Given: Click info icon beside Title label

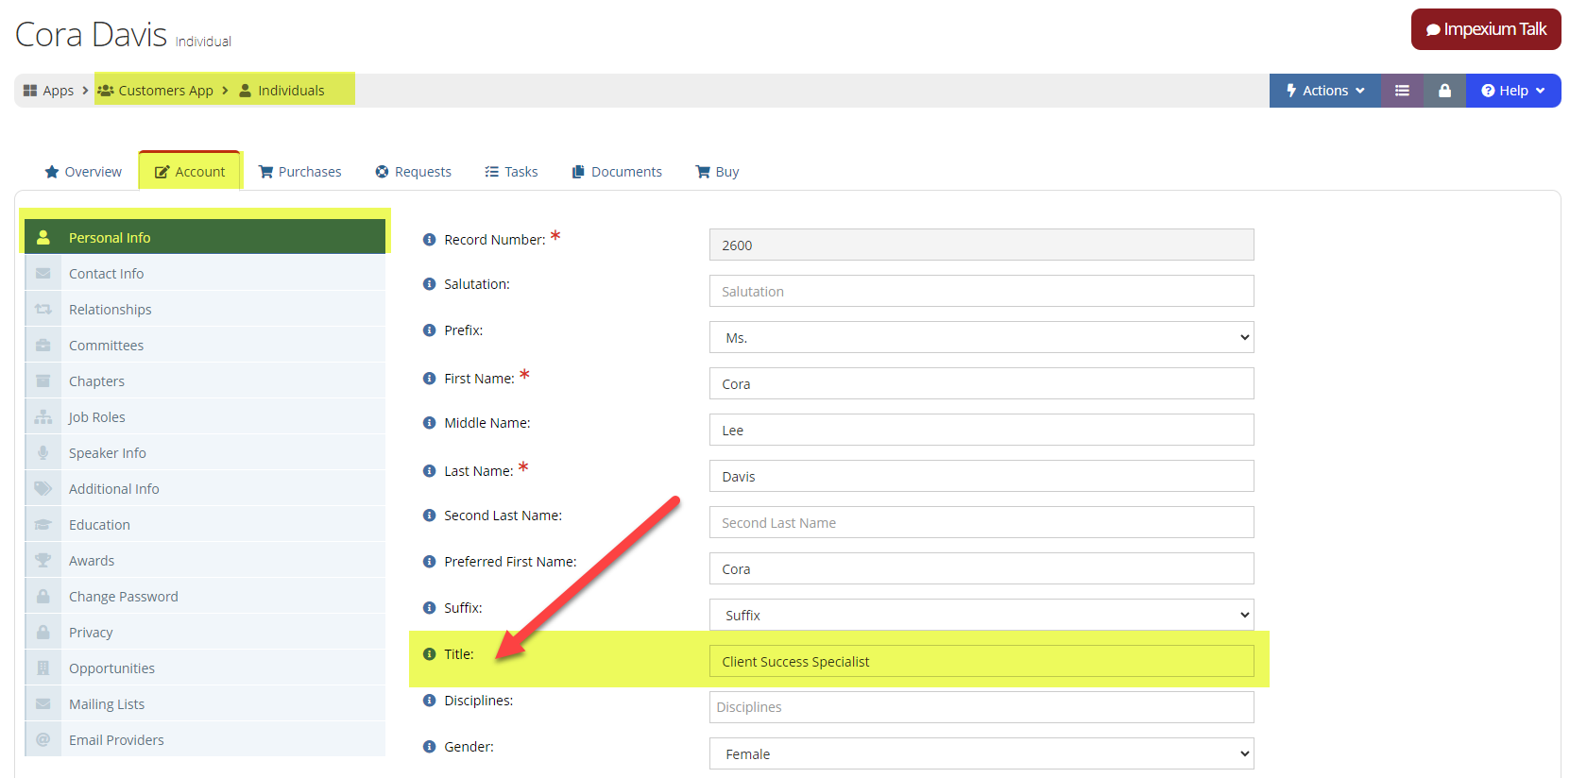Looking at the screenshot, I should click(x=429, y=654).
